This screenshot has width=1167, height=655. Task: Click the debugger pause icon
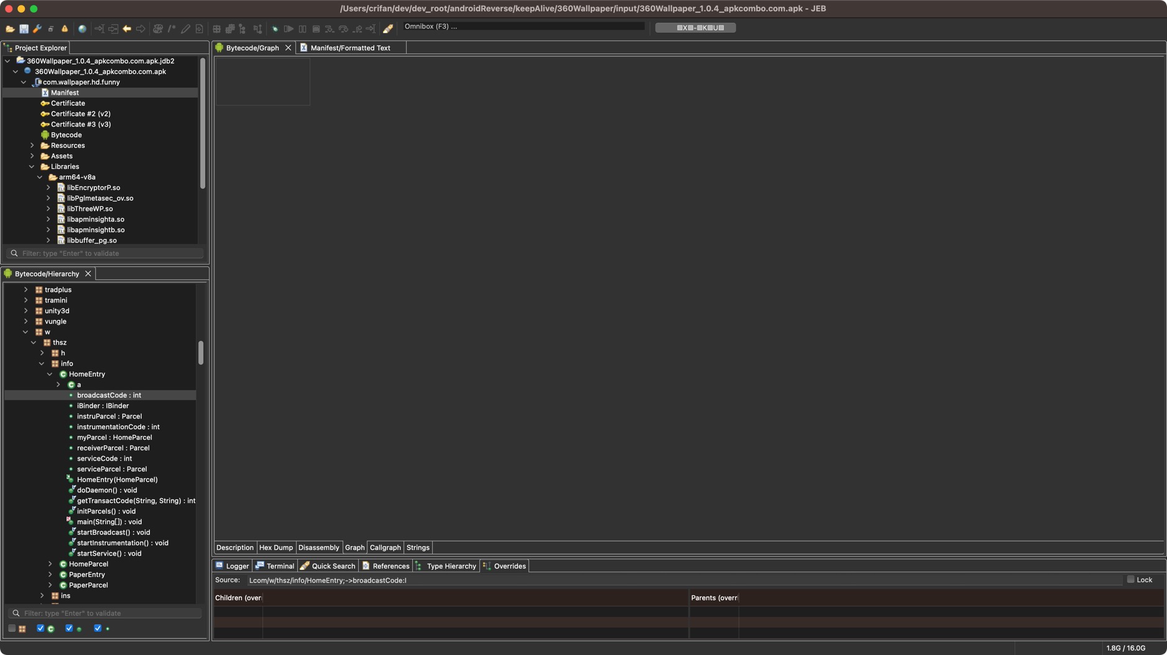point(302,29)
